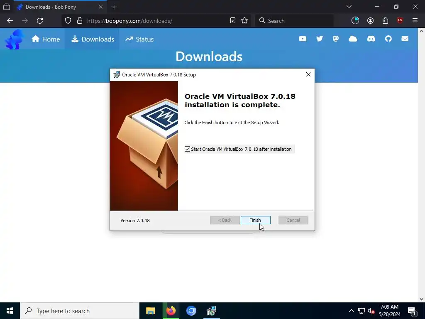This screenshot has width=425, height=319.
Task: Open the Discord social icon
Action: pos(371,39)
